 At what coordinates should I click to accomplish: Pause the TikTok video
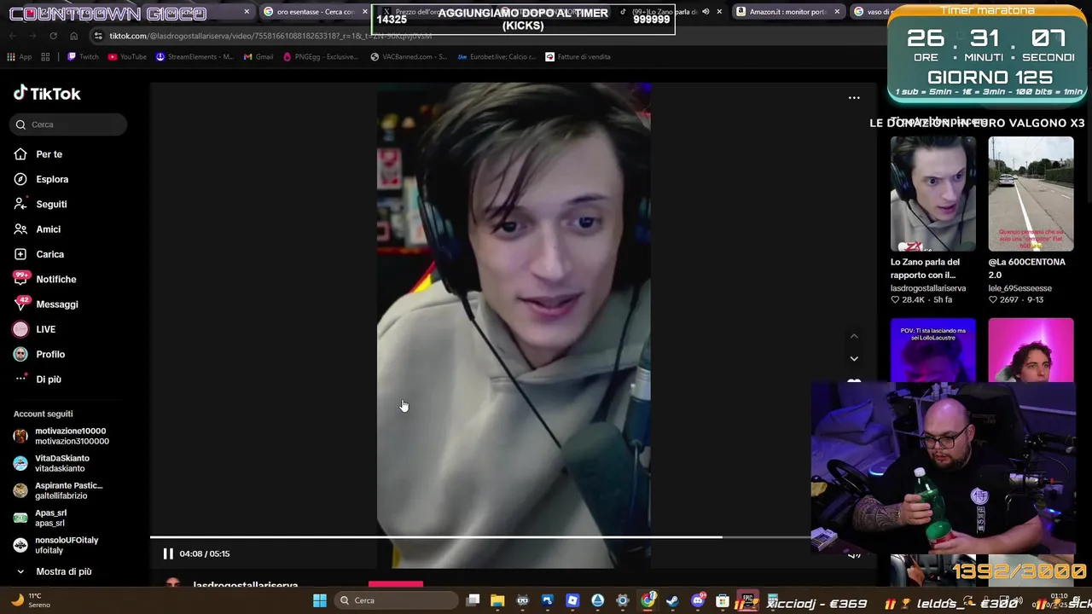point(168,553)
